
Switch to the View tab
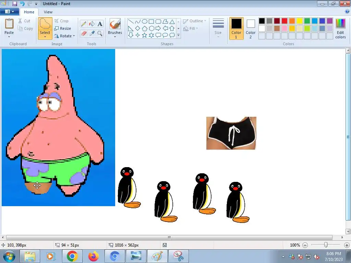tap(48, 12)
